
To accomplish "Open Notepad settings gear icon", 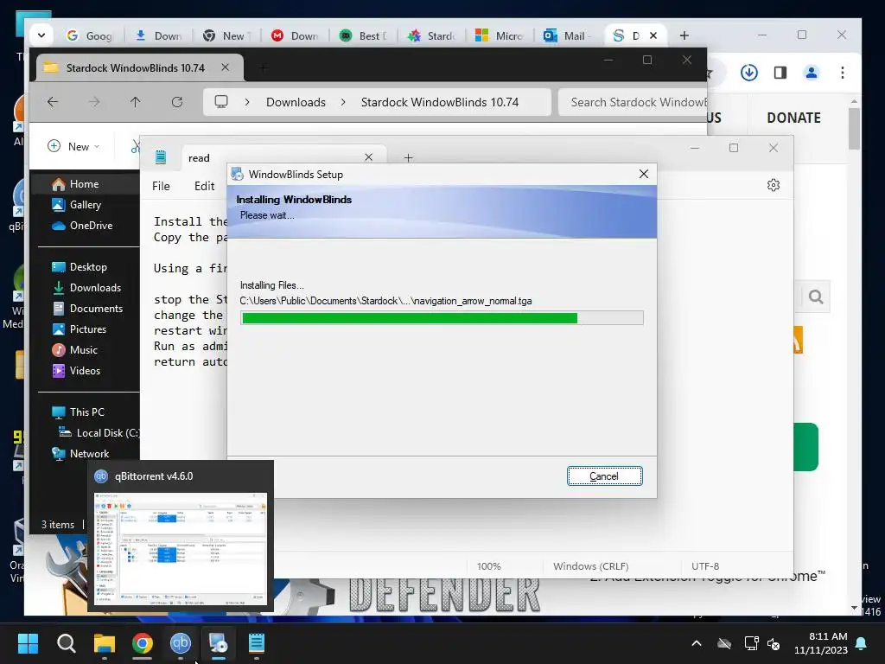I will click(x=774, y=185).
